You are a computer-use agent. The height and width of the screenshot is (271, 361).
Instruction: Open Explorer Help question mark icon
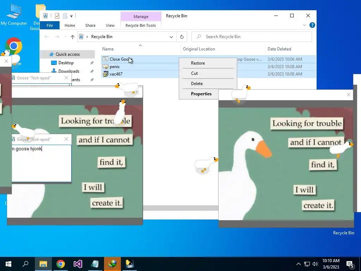click(x=312, y=25)
